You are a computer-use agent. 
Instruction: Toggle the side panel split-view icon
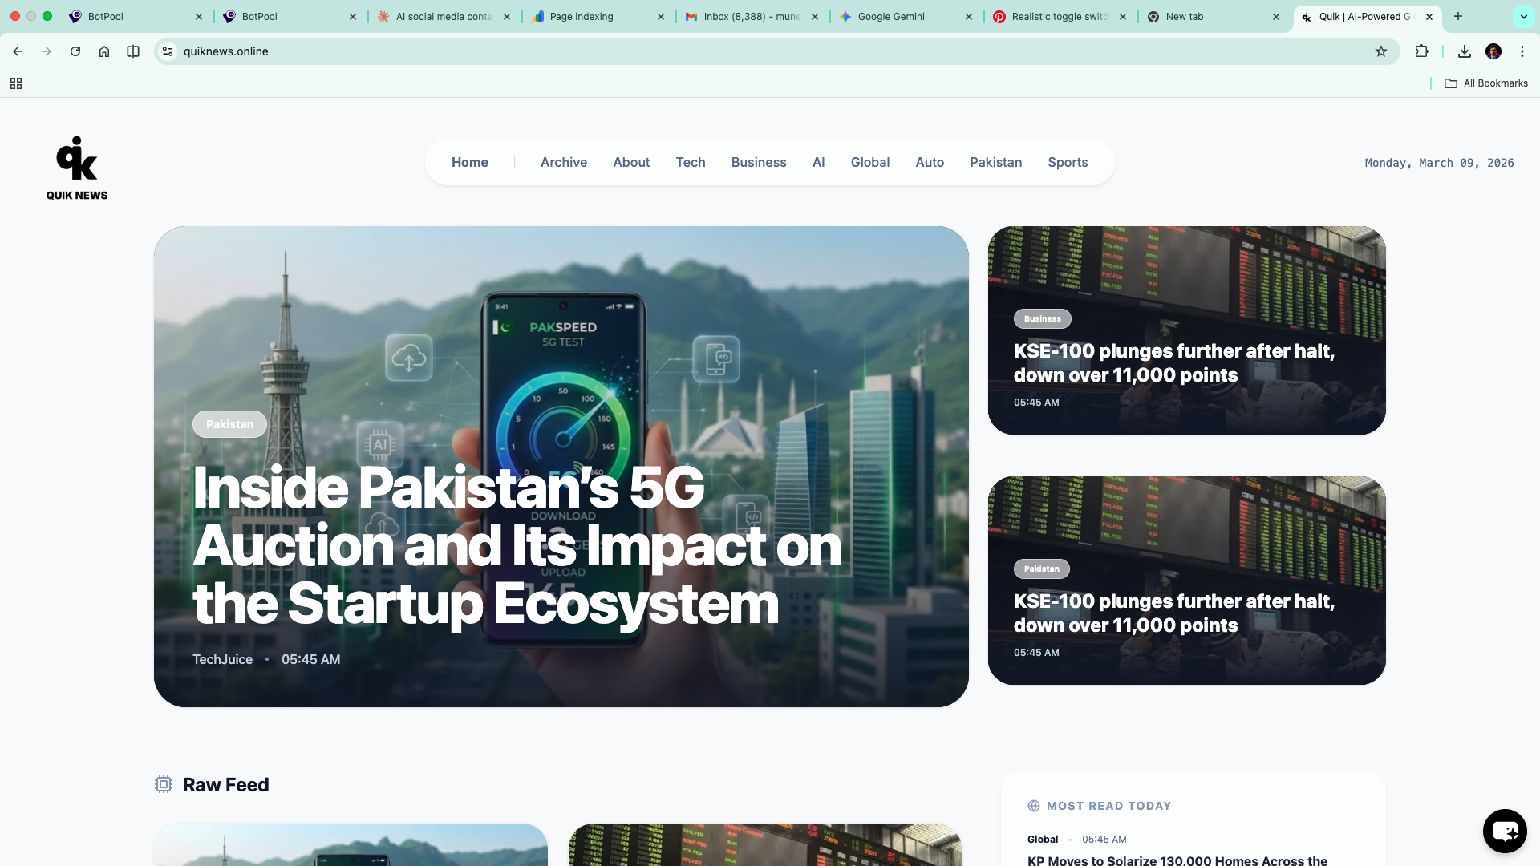(133, 51)
